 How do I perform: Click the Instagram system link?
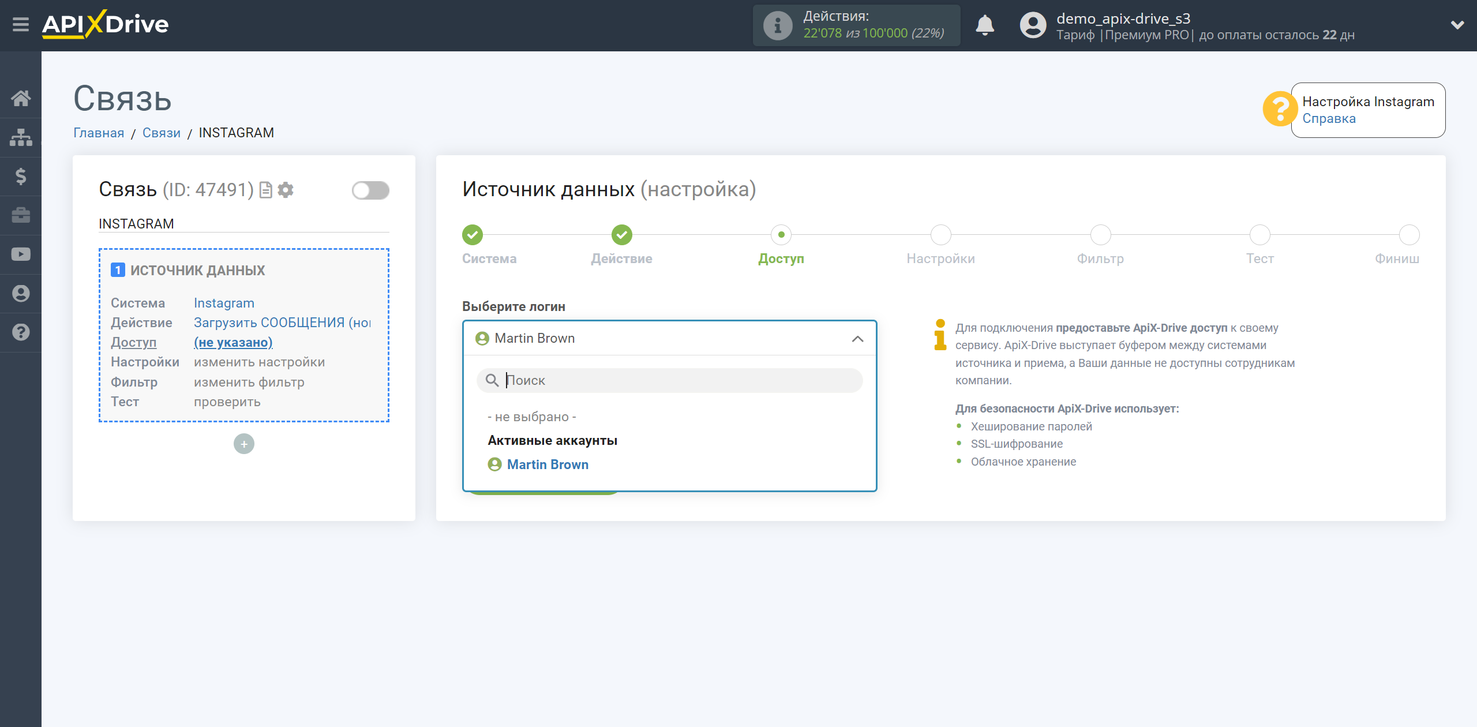point(224,303)
